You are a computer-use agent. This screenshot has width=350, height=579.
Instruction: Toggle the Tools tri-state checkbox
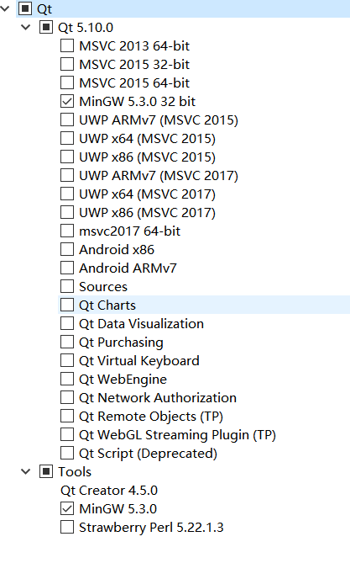45,471
